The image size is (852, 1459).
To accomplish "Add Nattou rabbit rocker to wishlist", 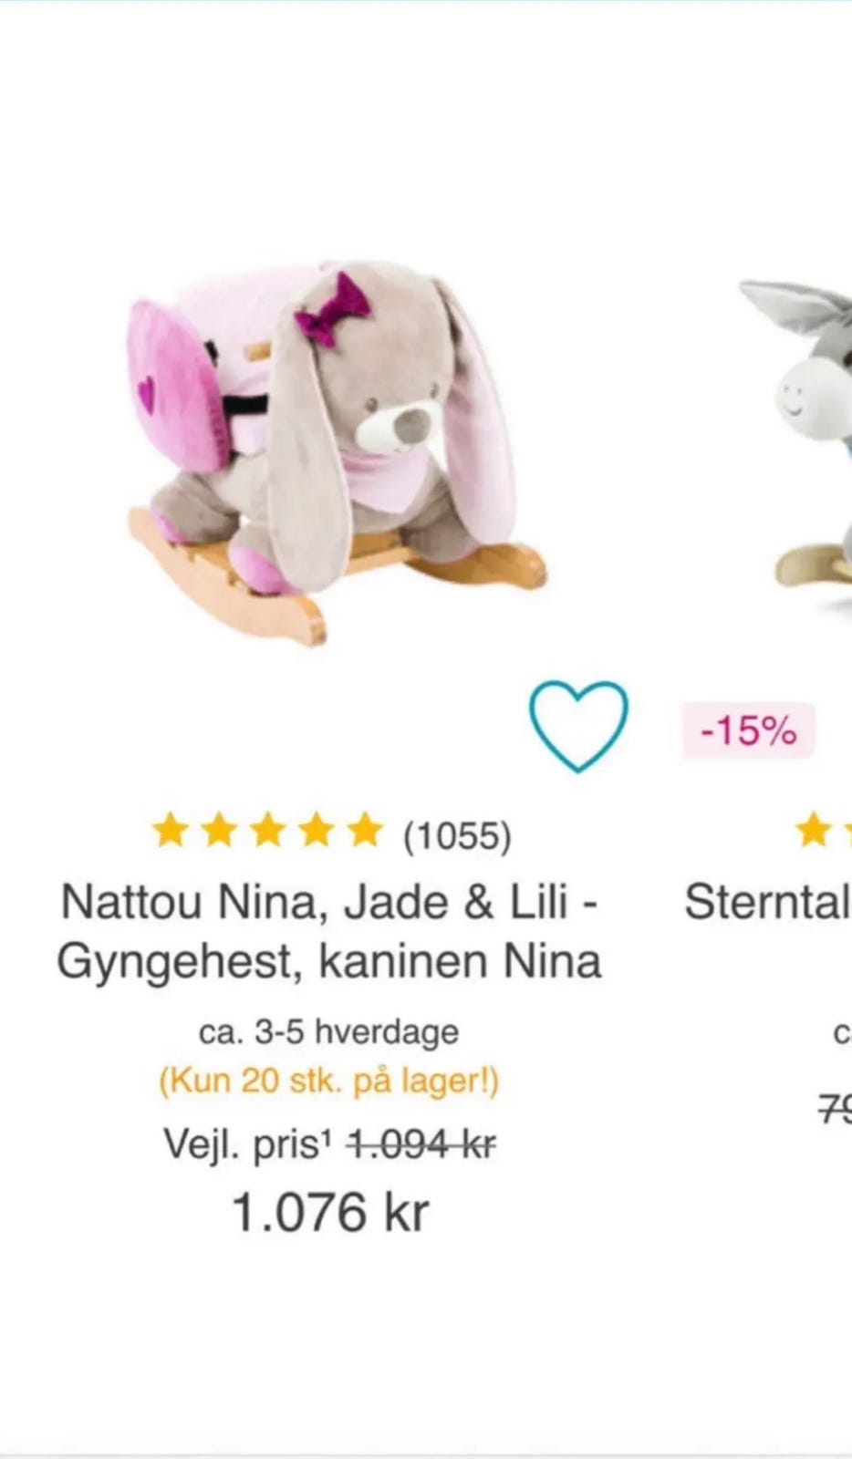I will click(578, 726).
